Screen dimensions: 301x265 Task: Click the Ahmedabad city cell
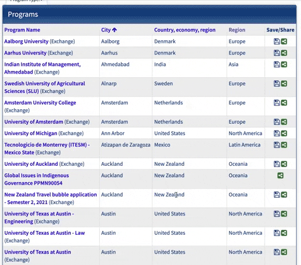tap(115, 65)
